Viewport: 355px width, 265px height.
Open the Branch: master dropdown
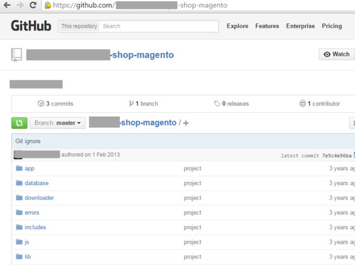tap(58, 123)
